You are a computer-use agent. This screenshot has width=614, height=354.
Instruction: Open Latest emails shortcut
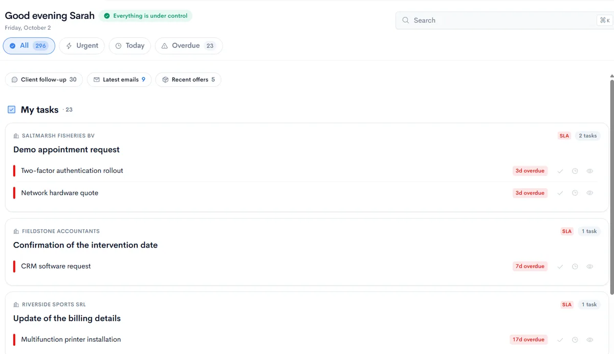tap(119, 79)
